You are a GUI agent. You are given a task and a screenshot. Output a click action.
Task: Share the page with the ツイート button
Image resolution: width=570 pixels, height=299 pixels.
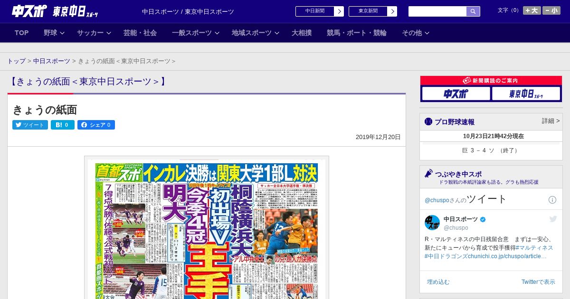click(x=30, y=125)
